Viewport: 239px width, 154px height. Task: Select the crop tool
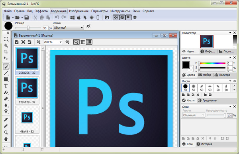click(x=6, y=52)
